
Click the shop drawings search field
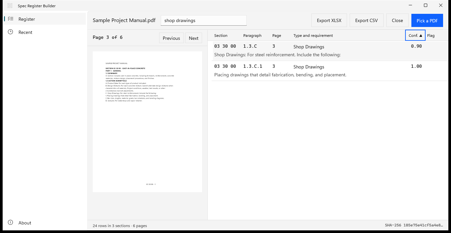(204, 20)
